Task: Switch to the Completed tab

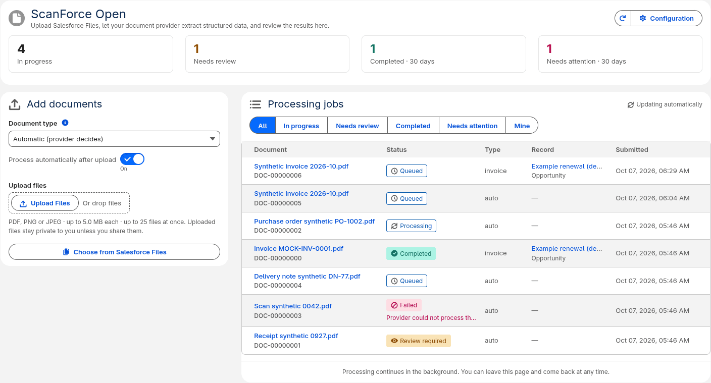Action: 413,126
